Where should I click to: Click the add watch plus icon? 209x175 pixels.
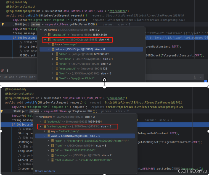(x=195, y=77)
